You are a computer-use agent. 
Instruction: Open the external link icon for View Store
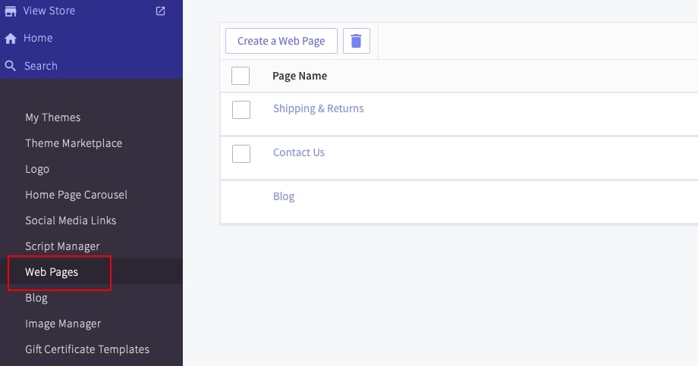point(160,11)
